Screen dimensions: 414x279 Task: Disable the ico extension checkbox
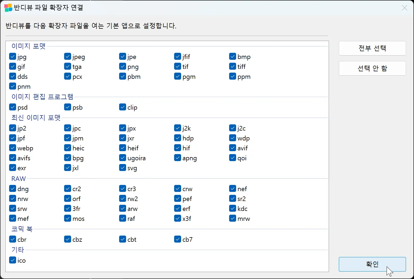point(12,260)
